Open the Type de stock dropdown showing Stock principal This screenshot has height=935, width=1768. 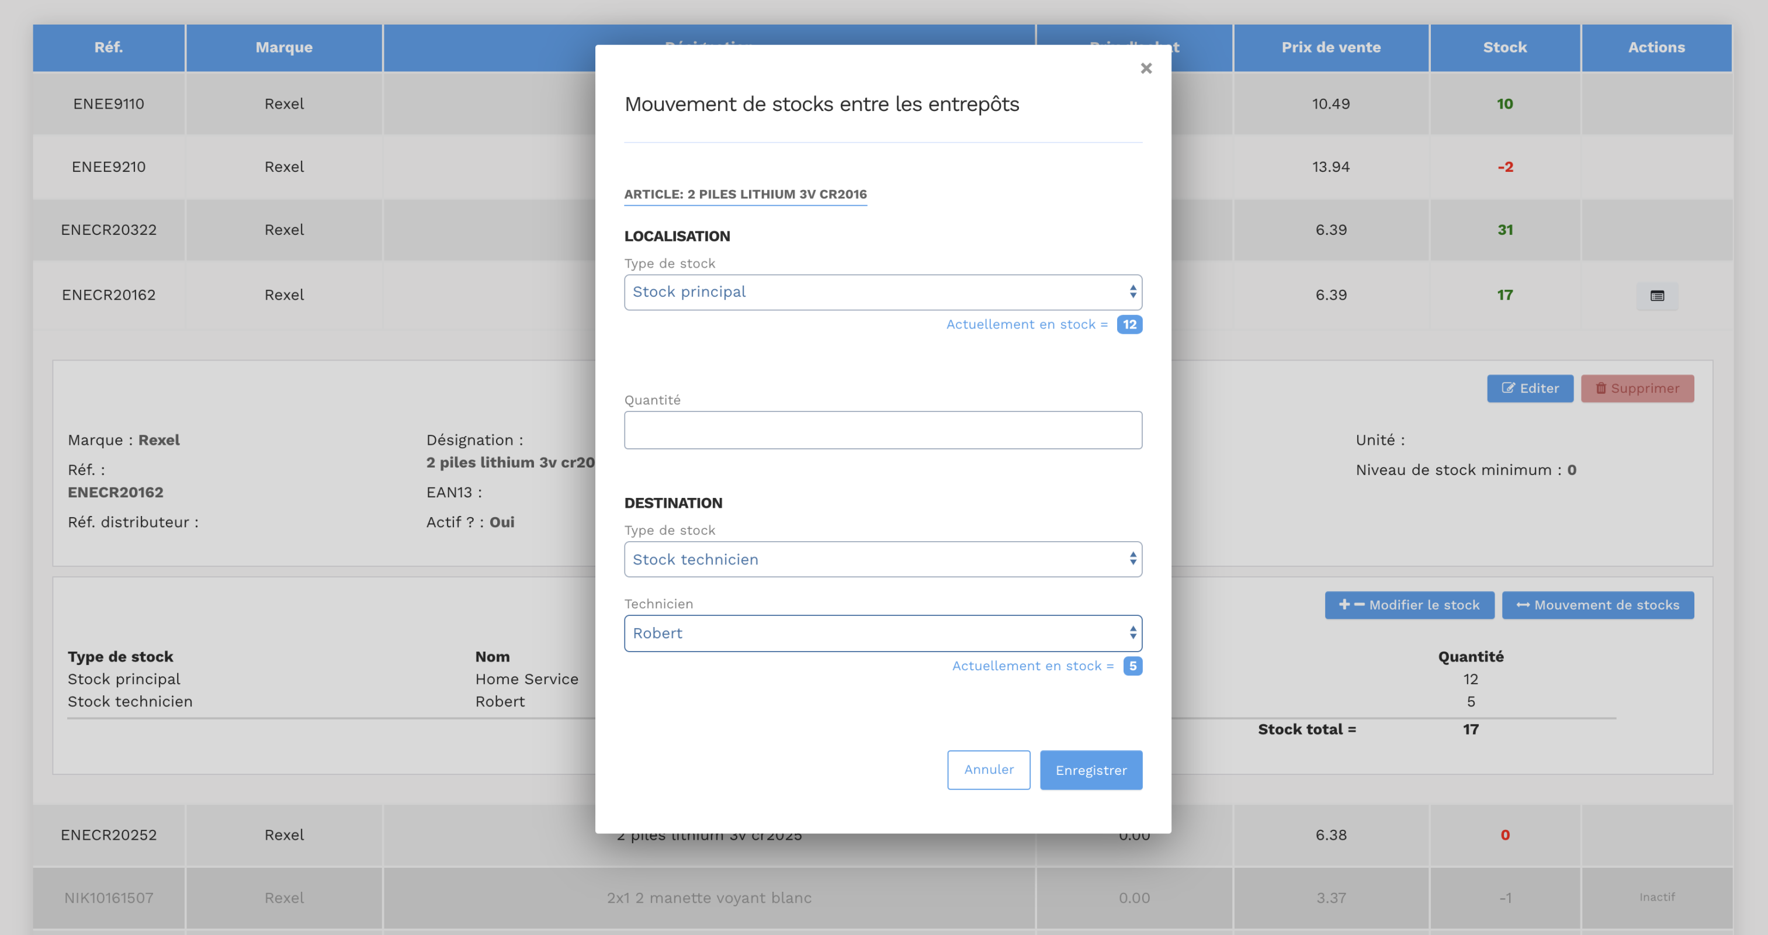point(883,292)
